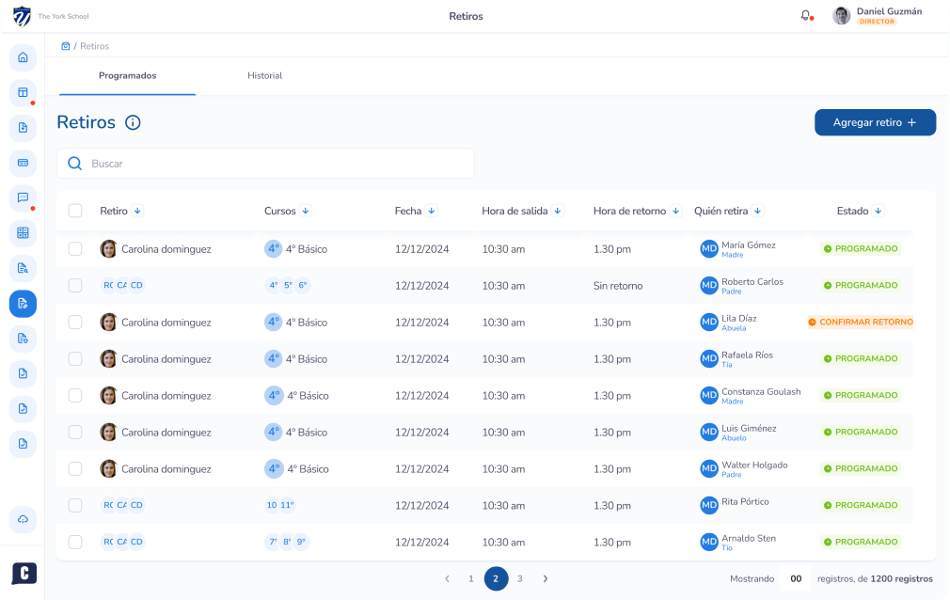Toggle the select-all checkbox in table header
The height and width of the screenshot is (600, 950).
(75, 211)
